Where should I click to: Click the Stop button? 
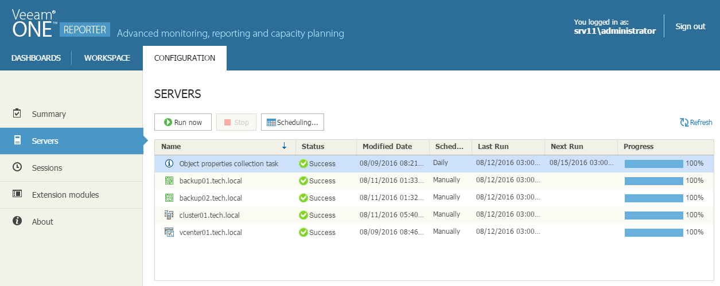pyautogui.click(x=236, y=122)
